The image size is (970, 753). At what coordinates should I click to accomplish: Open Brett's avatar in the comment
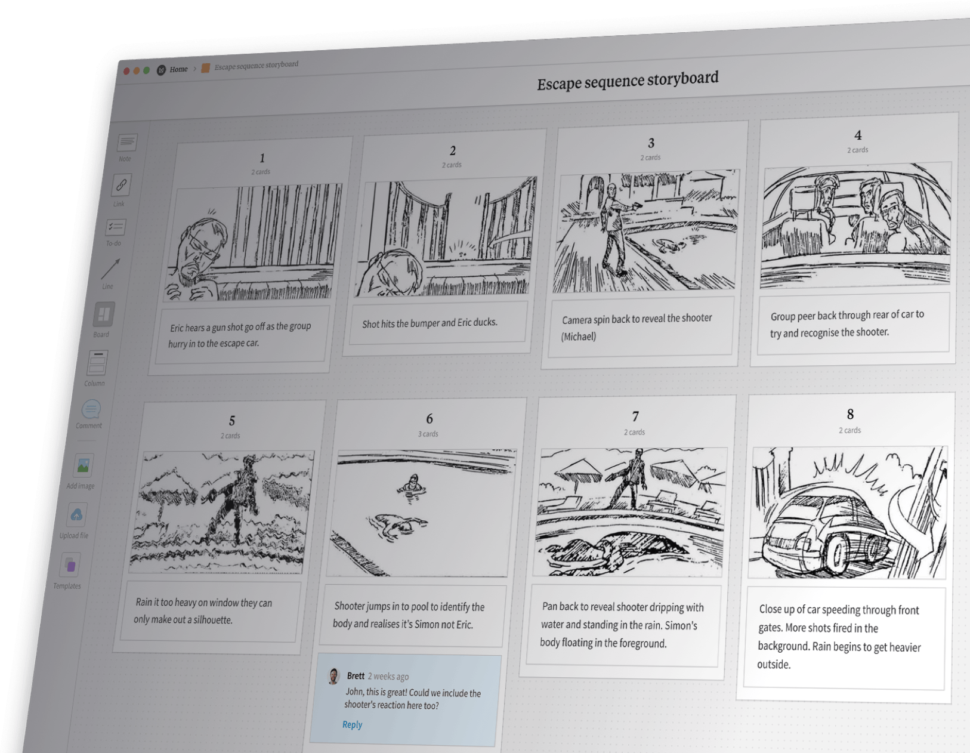click(332, 675)
